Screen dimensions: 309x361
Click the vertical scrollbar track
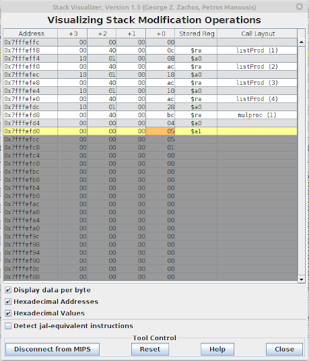[301, 161]
